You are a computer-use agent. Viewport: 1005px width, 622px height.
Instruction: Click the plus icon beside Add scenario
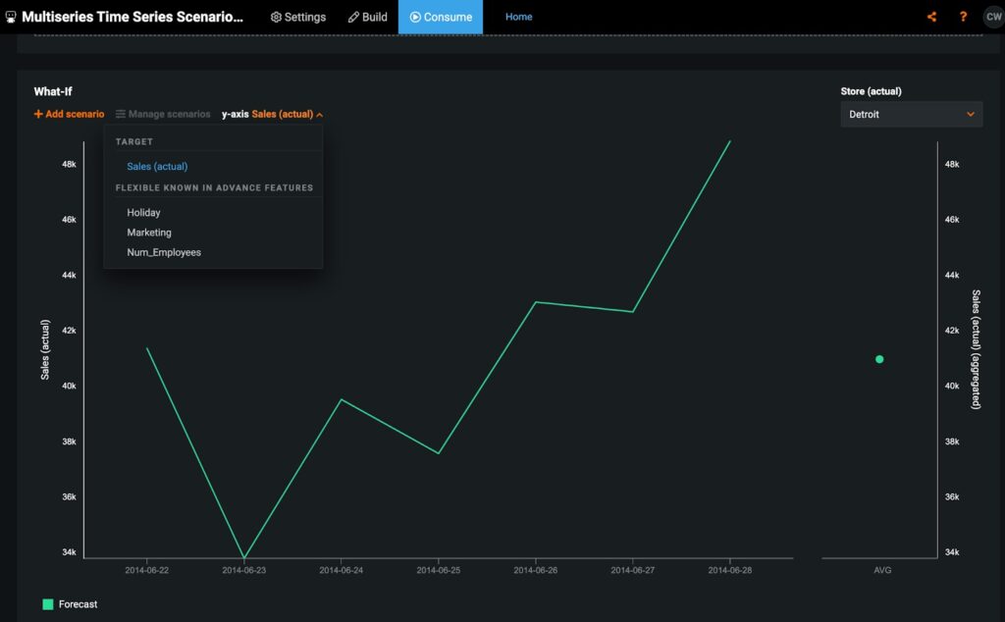pyautogui.click(x=38, y=114)
